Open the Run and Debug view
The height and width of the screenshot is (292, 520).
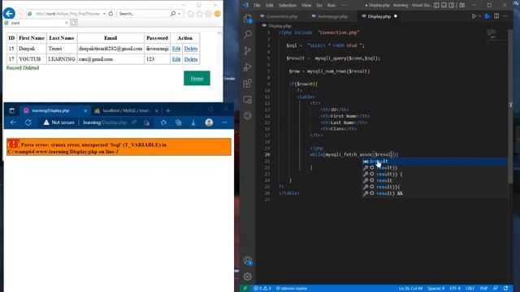point(248,67)
